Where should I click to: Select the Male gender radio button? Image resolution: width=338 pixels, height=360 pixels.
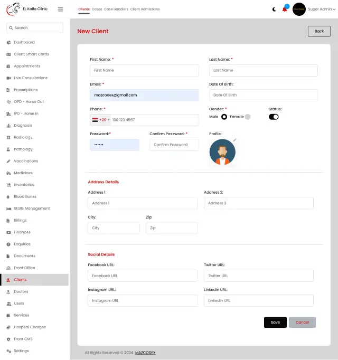pos(224,117)
